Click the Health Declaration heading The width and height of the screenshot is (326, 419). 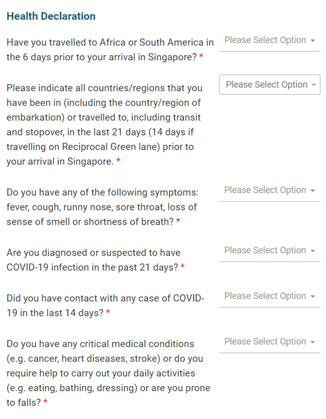click(x=51, y=16)
